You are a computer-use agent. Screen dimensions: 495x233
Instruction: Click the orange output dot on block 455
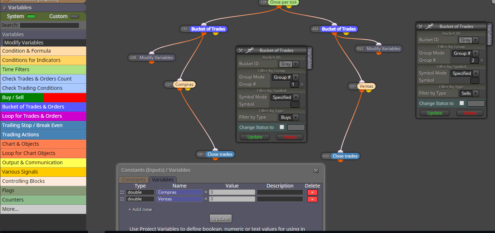[334, 33]
